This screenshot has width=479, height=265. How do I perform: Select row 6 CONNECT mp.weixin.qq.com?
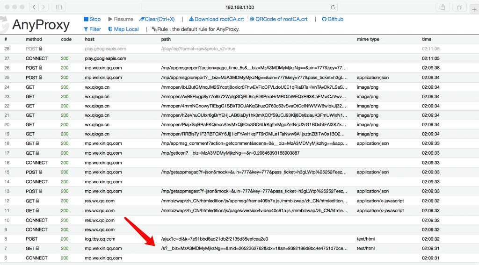(239, 258)
